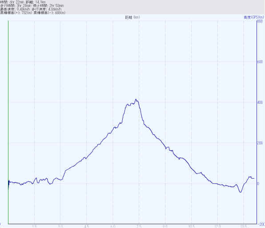The height and width of the screenshot is (228, 265).
Task: Click the 600 altitude tick label
Action: [x=260, y=62]
